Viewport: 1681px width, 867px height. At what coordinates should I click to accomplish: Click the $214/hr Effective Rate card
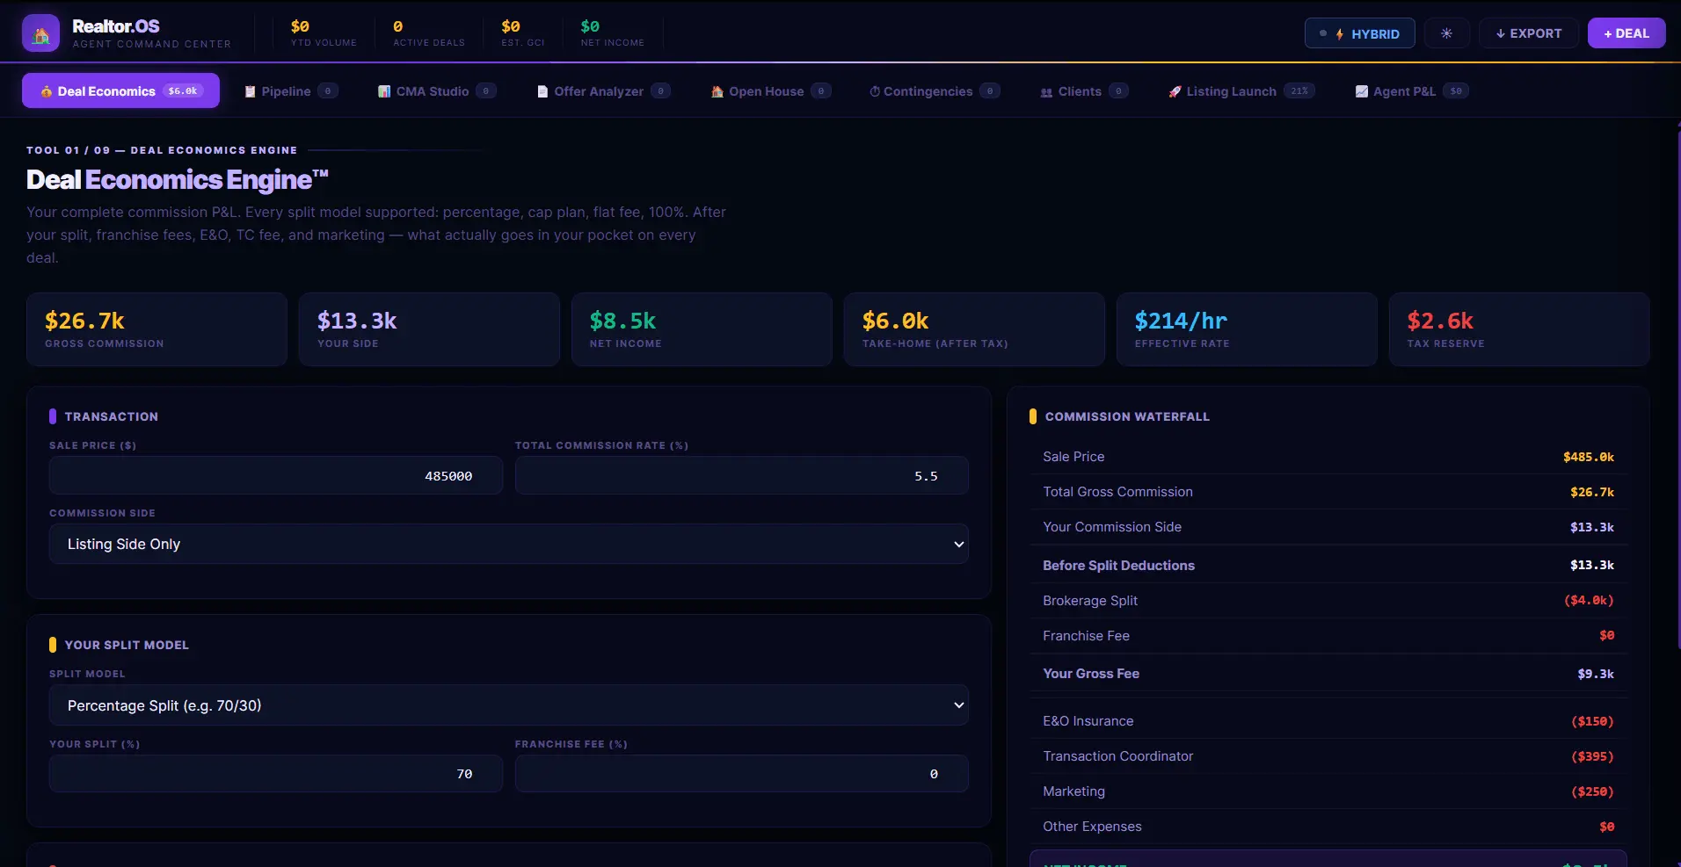[1247, 329]
